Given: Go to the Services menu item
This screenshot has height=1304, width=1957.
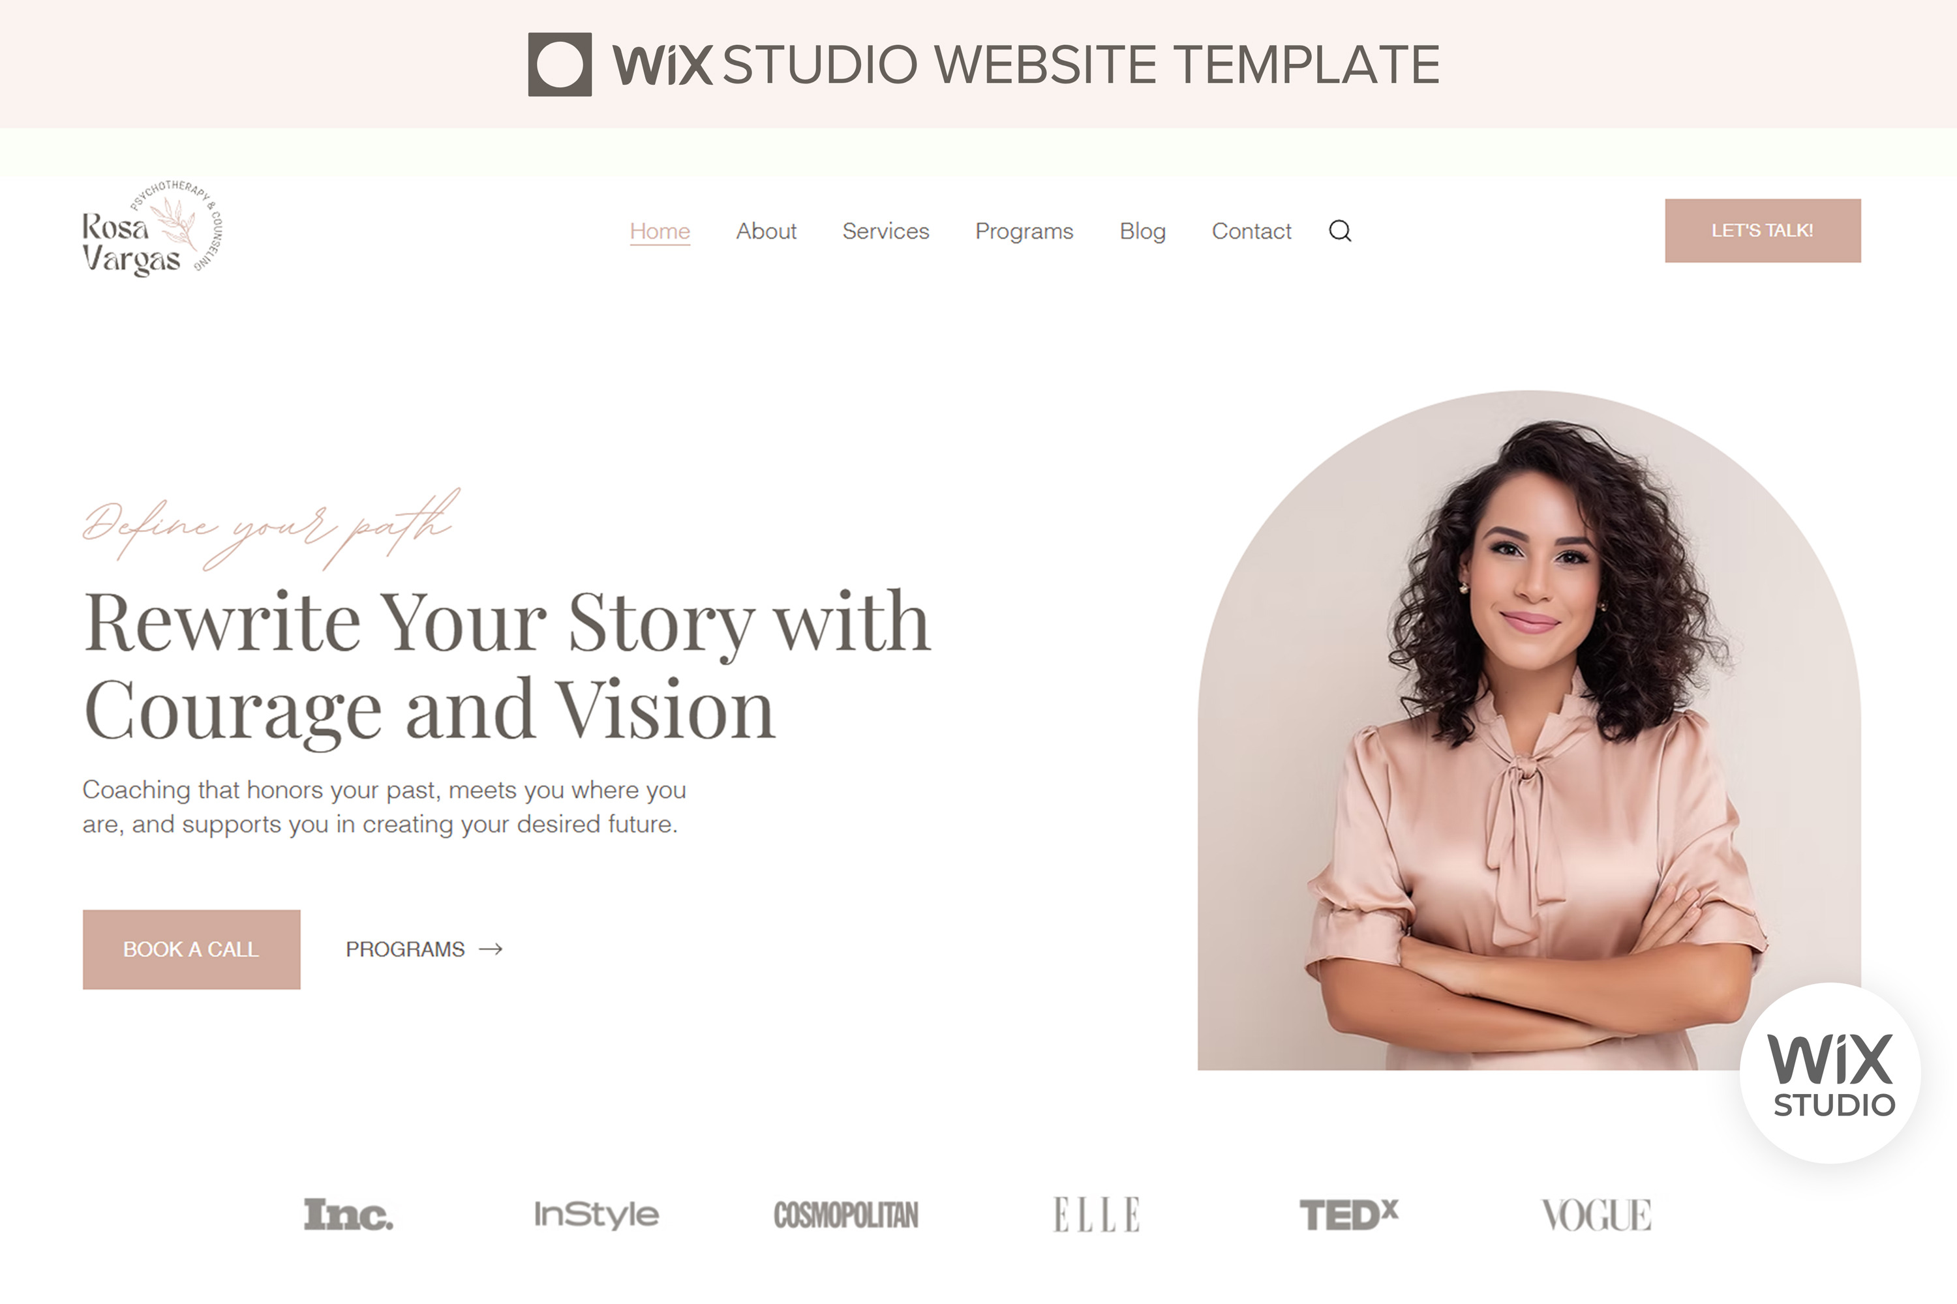Looking at the screenshot, I should click(x=885, y=231).
